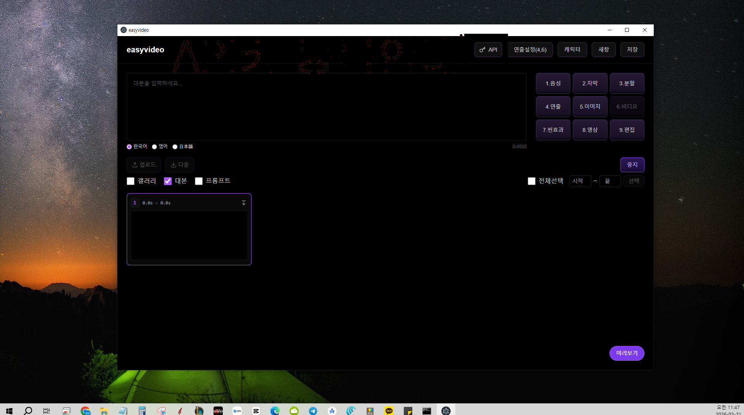Click the download icon button
This screenshot has height=415, width=744.
[180, 165]
